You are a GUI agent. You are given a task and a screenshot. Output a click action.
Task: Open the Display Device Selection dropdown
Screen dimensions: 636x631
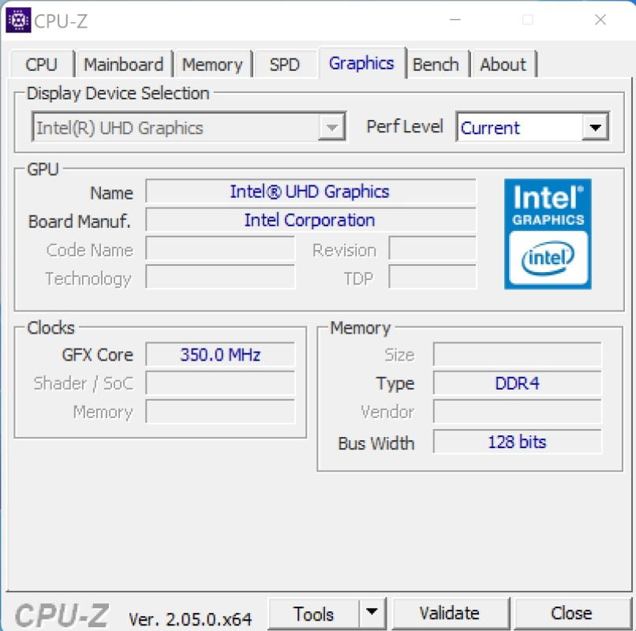point(189,127)
